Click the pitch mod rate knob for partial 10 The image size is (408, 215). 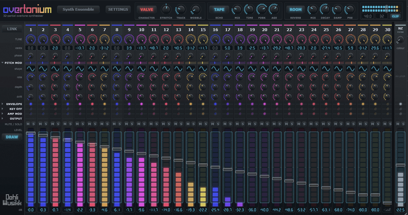(x=142, y=77)
